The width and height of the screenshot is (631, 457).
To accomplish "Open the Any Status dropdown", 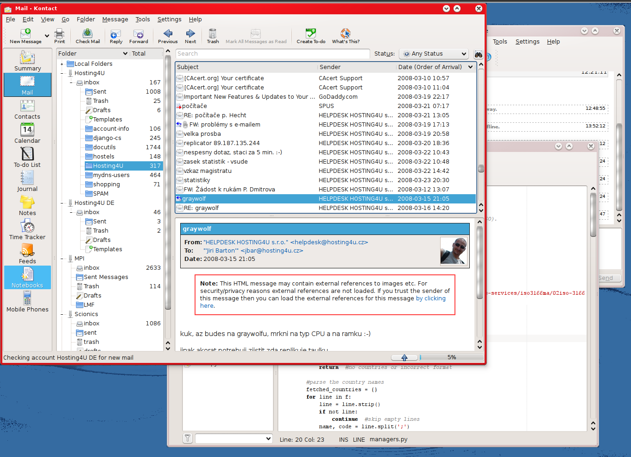I will point(434,54).
